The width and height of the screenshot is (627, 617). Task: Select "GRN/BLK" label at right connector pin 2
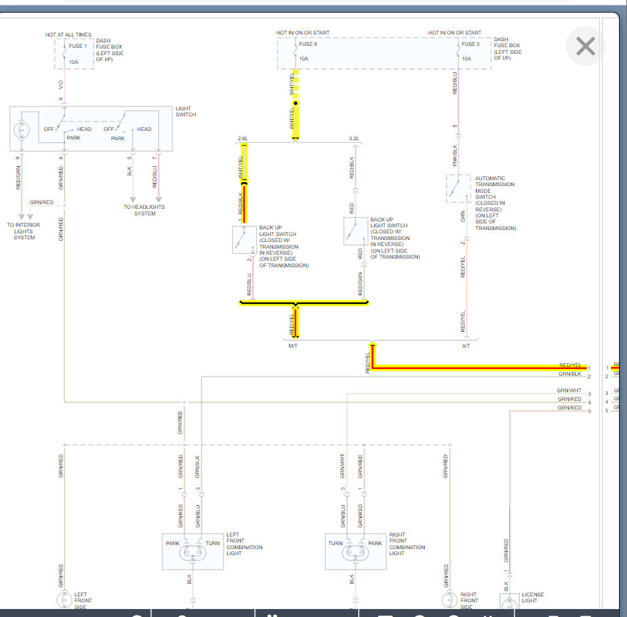[x=570, y=374]
